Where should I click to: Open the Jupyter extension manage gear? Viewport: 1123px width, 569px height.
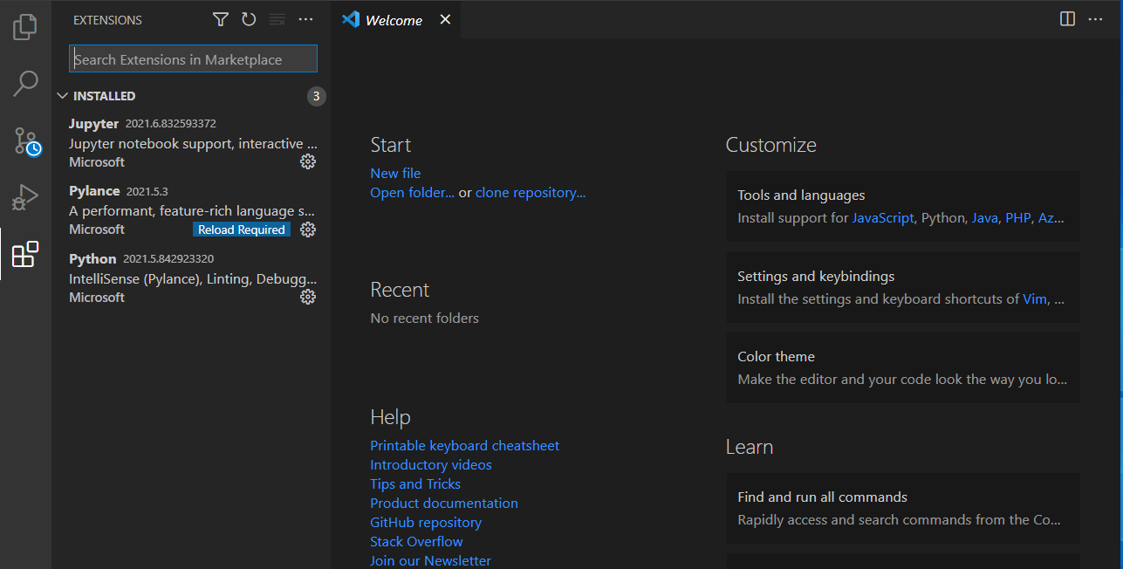(308, 161)
